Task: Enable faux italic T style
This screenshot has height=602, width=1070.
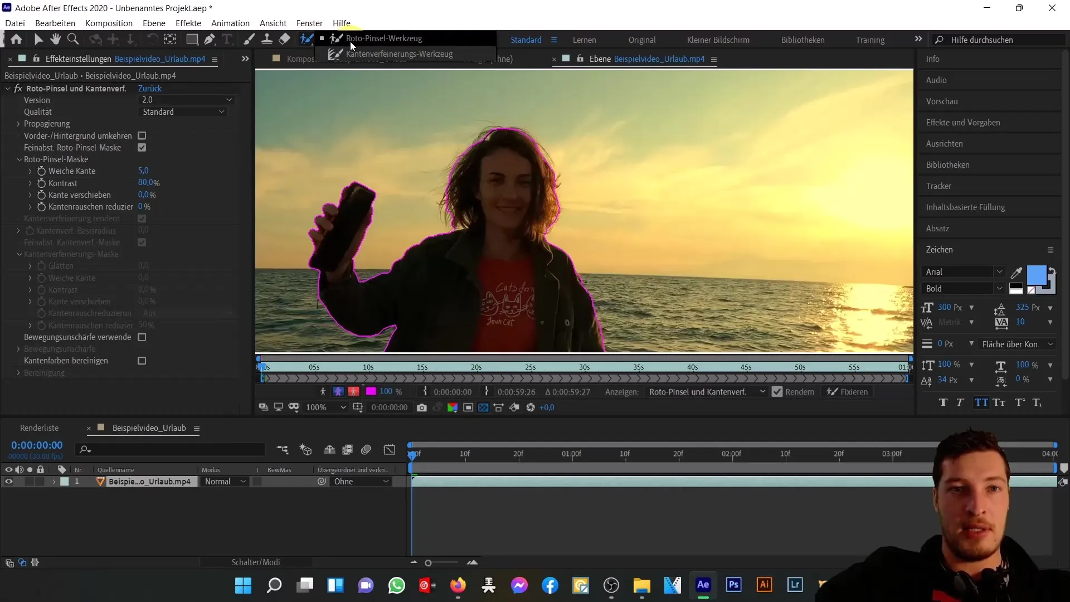Action: click(x=960, y=402)
